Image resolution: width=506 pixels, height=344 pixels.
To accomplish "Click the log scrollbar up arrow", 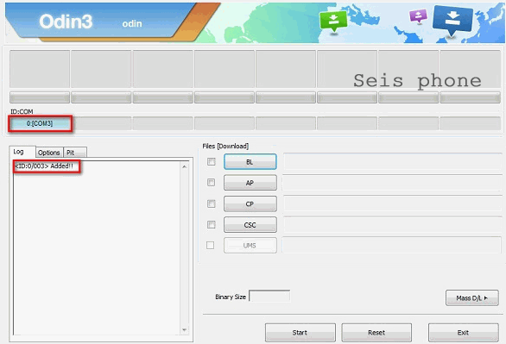I will pos(184,167).
